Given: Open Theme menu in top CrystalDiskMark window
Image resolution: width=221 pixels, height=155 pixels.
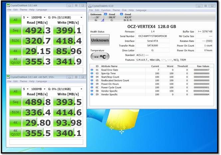Looking at the screenshot, I should [x=23, y=10].
